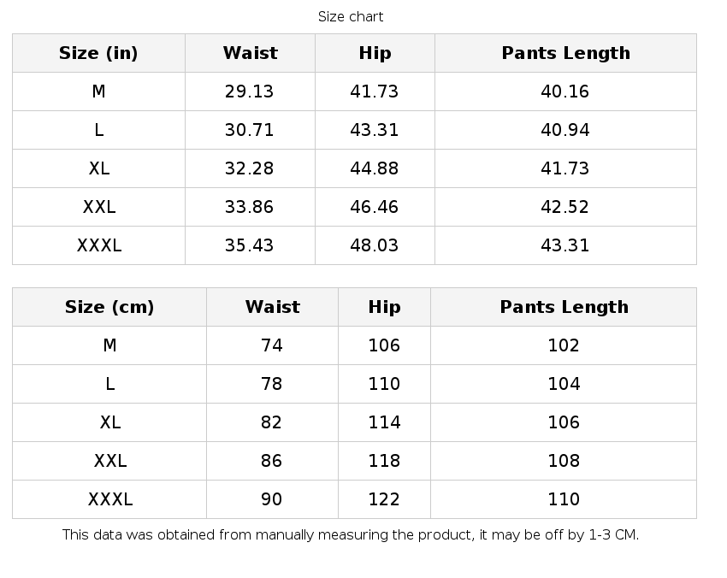The width and height of the screenshot is (727, 578).
Task: Select pants length value 42.52
Action: pyautogui.click(x=564, y=207)
